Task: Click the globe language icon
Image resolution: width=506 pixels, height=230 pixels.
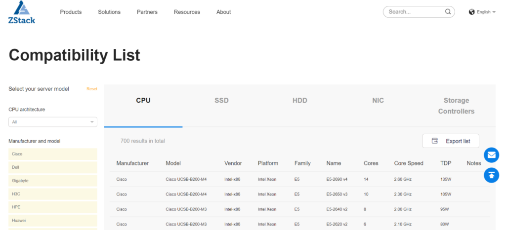Action: pos(471,12)
